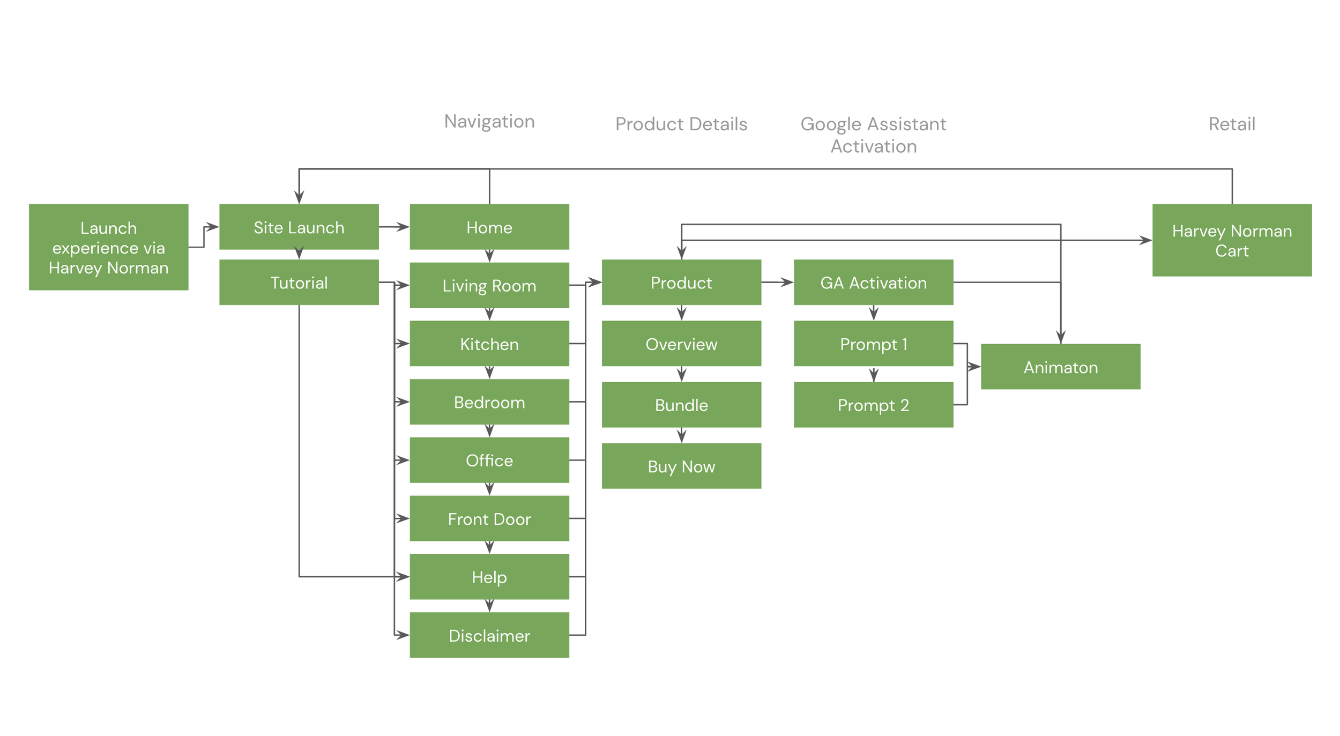Click the Google Assistant Activation heading
This screenshot has width=1340, height=736.
click(873, 135)
